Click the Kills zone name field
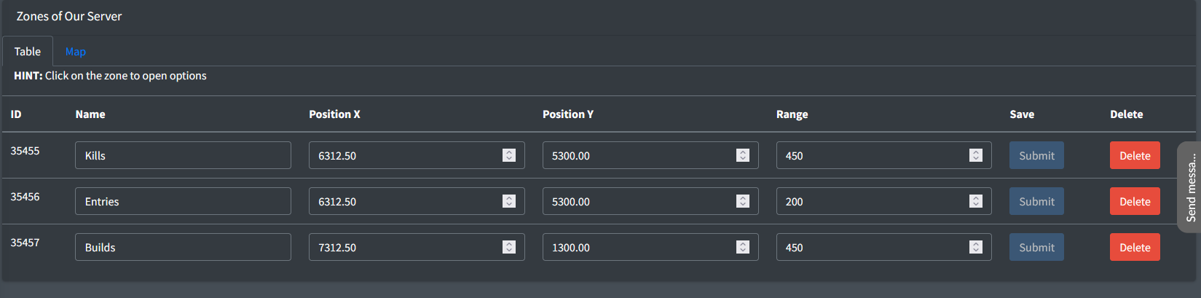 (x=183, y=155)
